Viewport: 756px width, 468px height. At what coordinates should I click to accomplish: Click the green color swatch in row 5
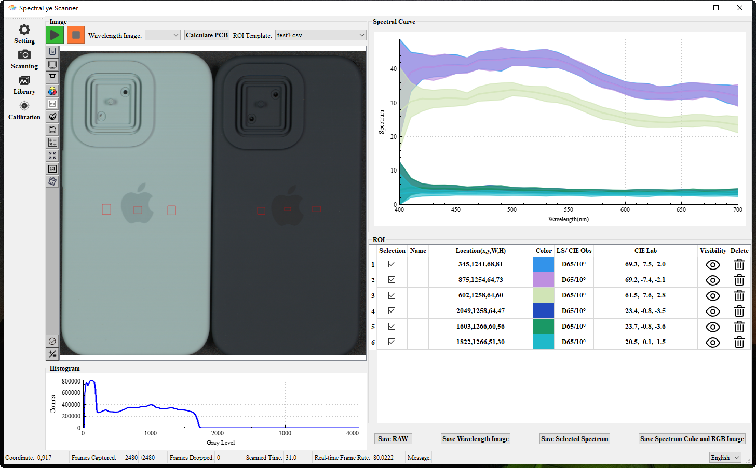tap(544, 326)
